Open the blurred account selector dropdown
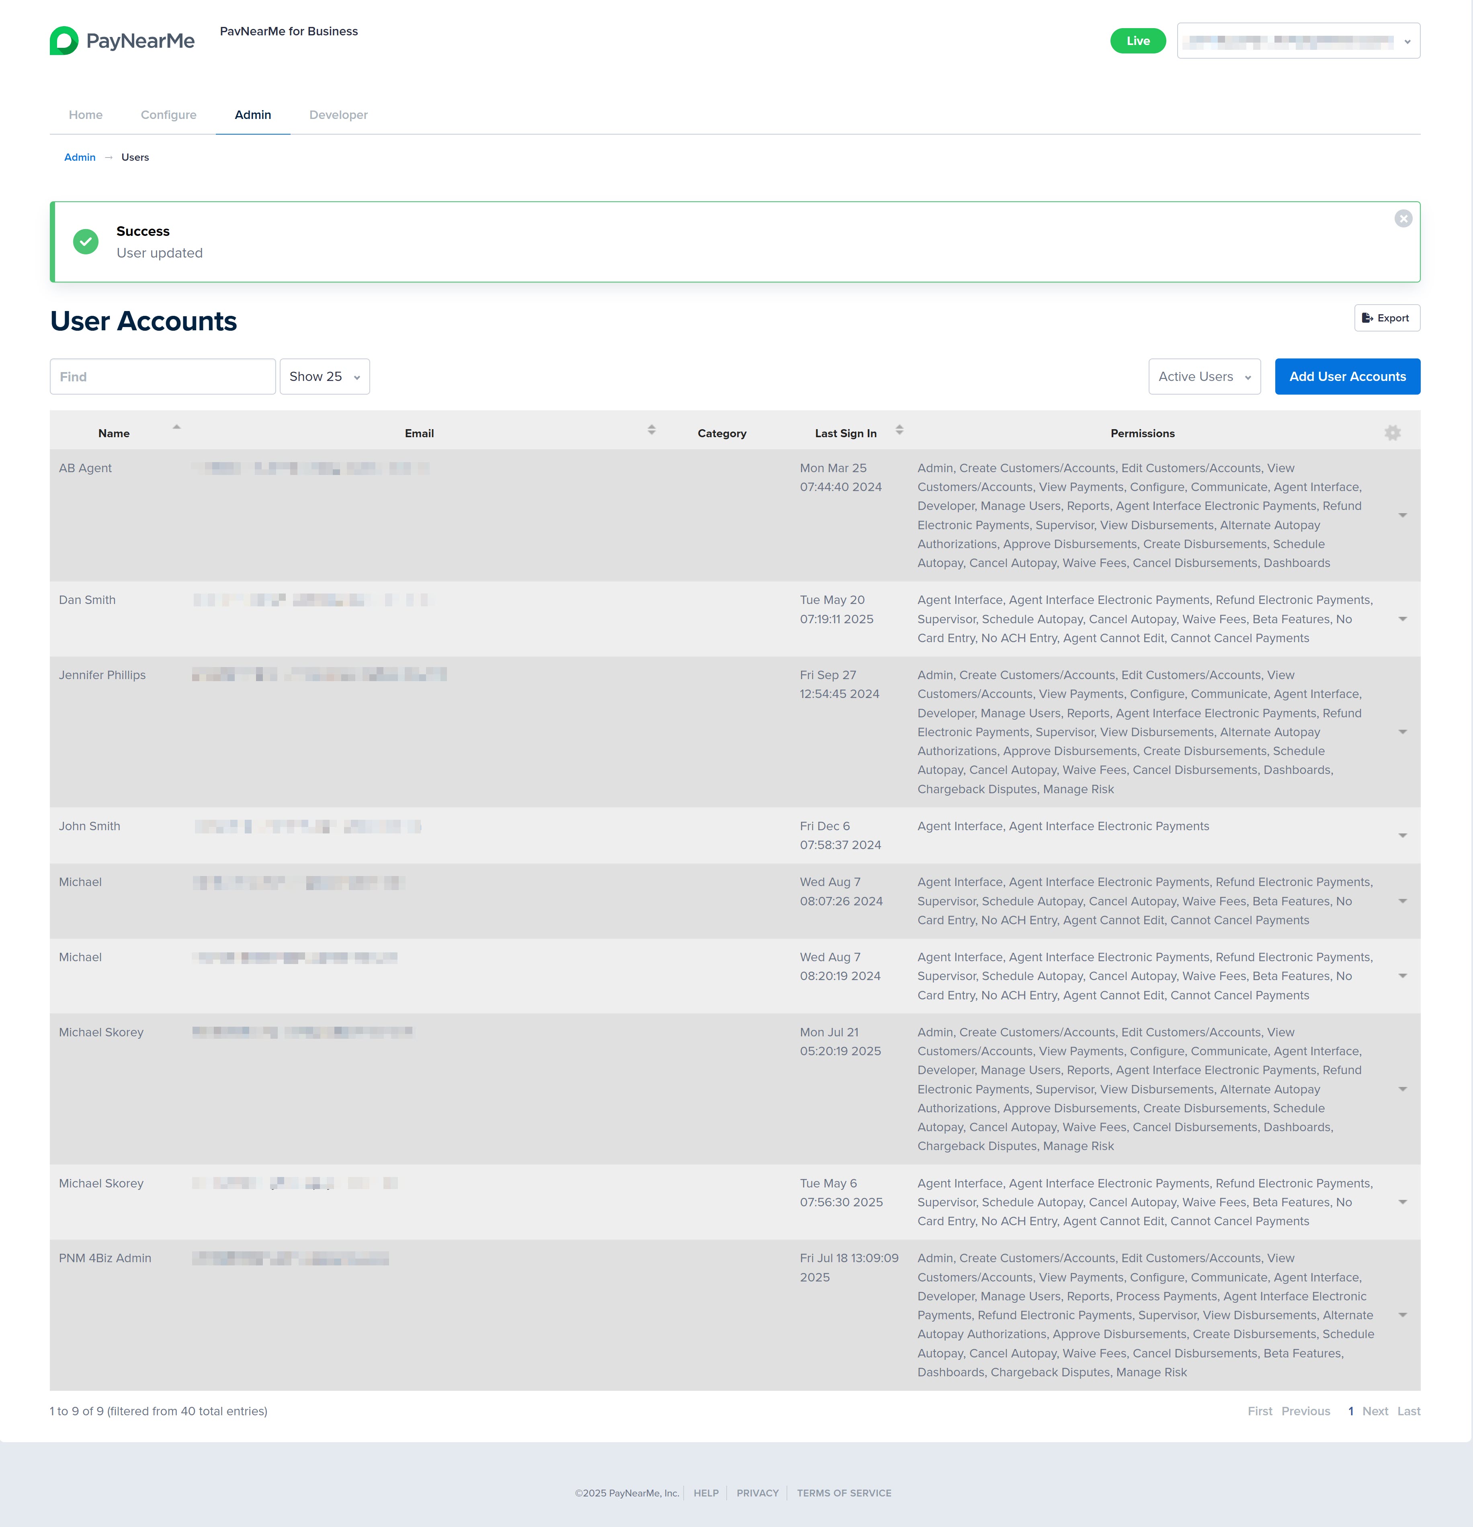1473x1527 pixels. pos(1298,41)
